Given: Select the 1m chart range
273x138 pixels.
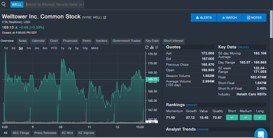Looking at the screenshot, I should 29,48.
